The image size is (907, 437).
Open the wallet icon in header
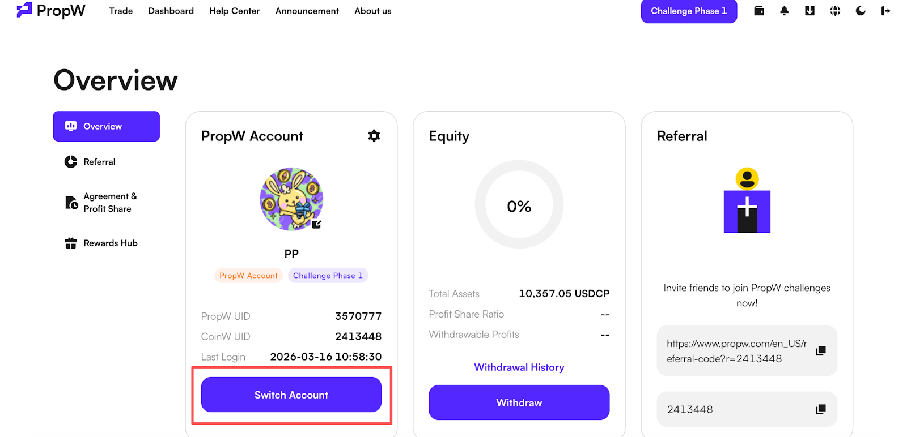tap(759, 11)
